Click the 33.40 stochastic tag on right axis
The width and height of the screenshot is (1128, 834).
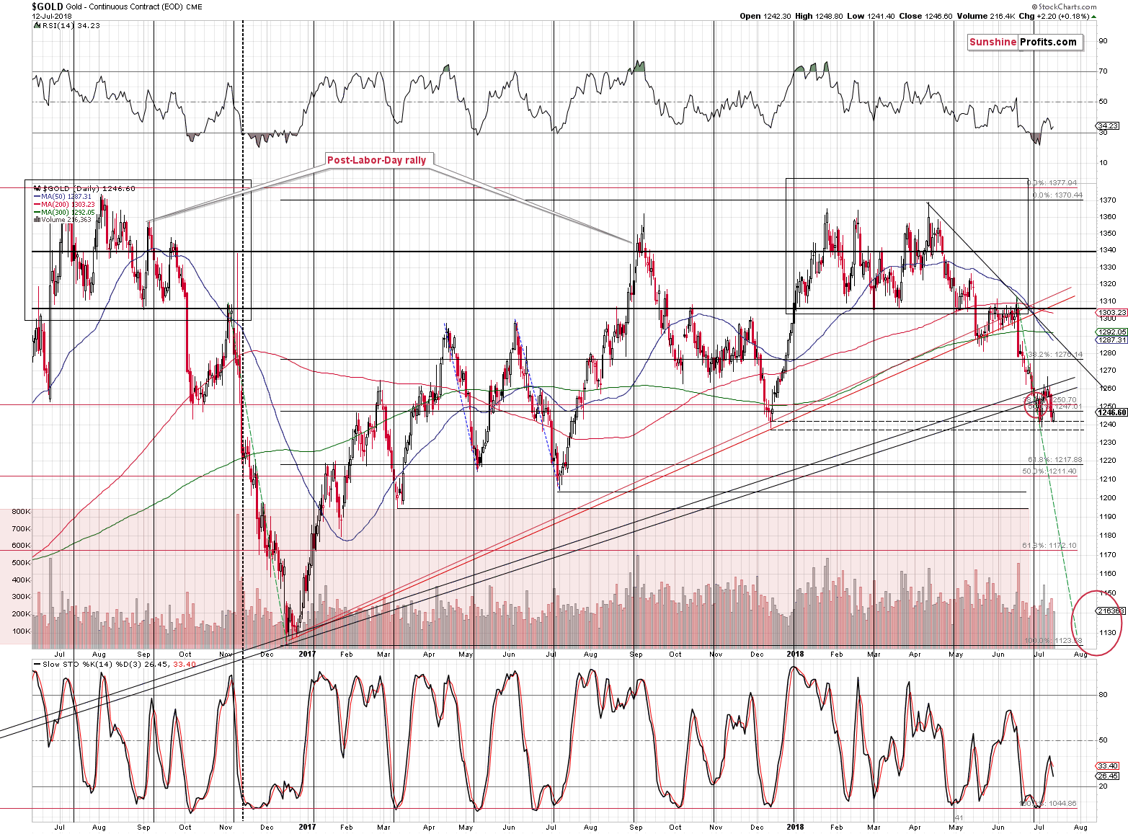click(1108, 766)
